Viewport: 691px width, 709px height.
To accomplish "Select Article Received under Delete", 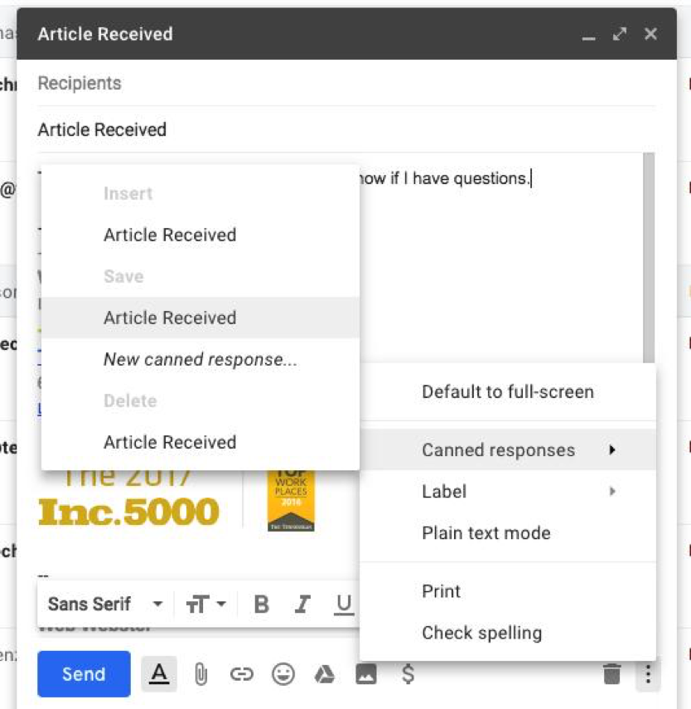I will 170,442.
